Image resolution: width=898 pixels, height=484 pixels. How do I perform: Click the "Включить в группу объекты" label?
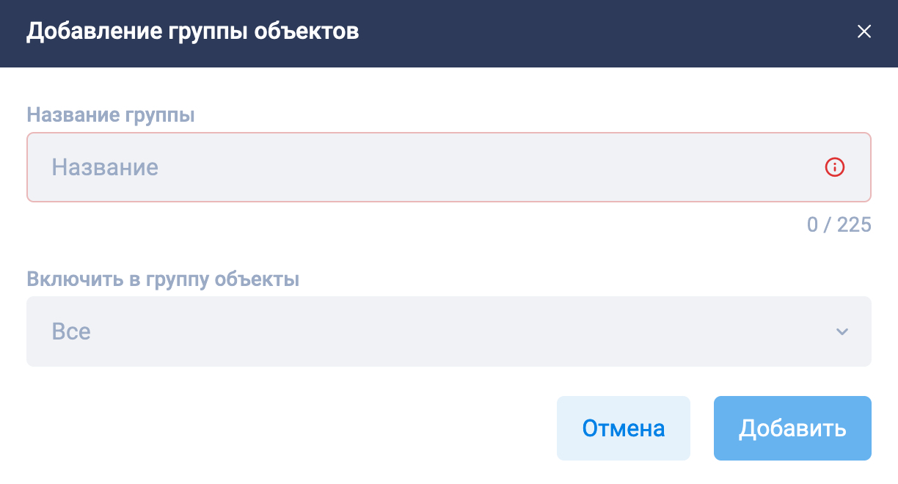pyautogui.click(x=163, y=279)
